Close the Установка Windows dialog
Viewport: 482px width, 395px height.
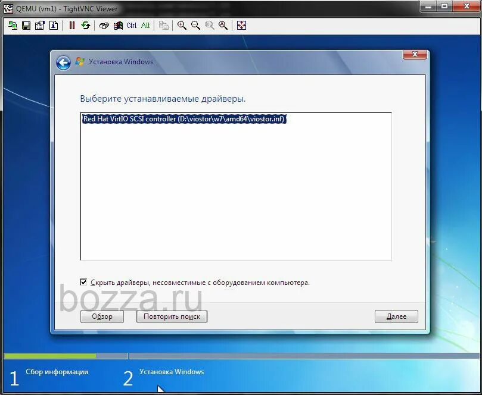415,54
